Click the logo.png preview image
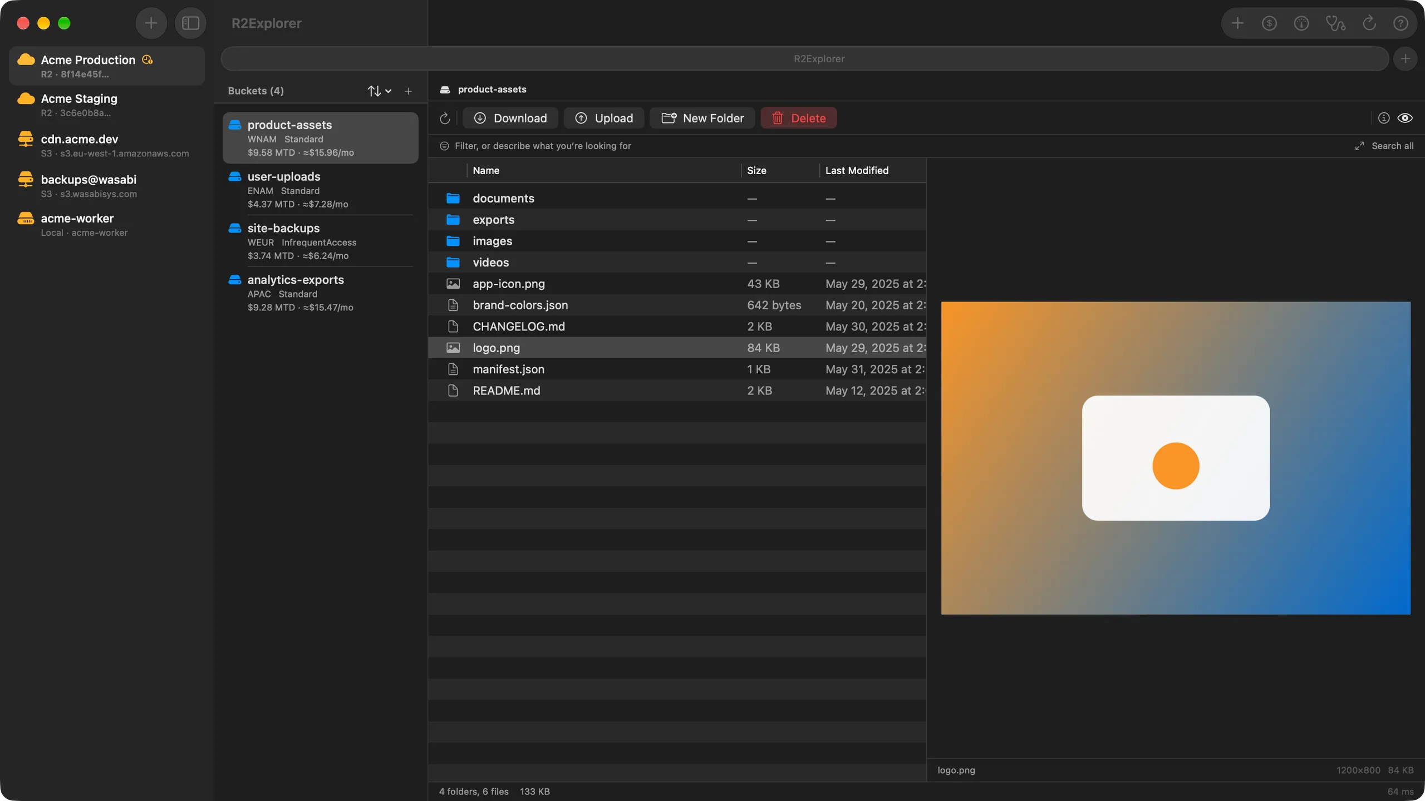1425x801 pixels. (1176, 458)
